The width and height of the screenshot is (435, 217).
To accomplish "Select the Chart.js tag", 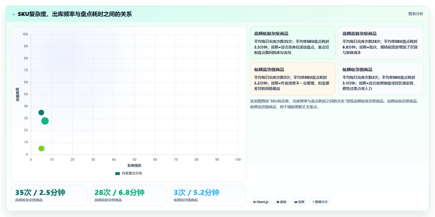I will click(x=260, y=202).
